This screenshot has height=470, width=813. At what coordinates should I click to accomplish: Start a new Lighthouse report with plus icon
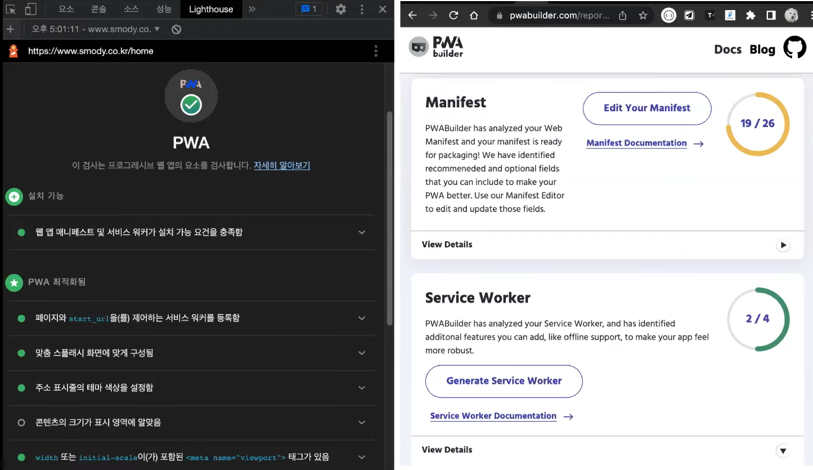pos(10,29)
